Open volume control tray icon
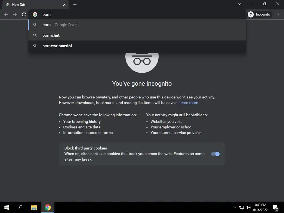 point(248,207)
